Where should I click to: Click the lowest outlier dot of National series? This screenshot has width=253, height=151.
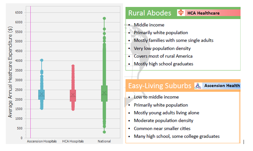(104, 132)
